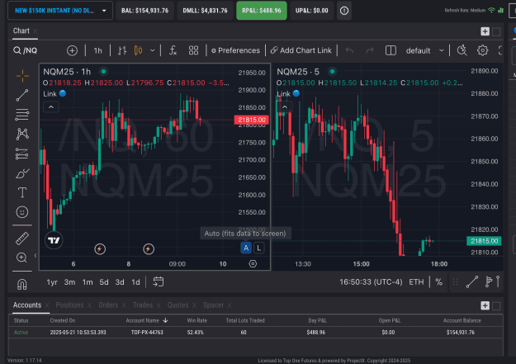Click the compare or add symbol plus icon
This screenshot has width=516, height=364.
pos(72,50)
